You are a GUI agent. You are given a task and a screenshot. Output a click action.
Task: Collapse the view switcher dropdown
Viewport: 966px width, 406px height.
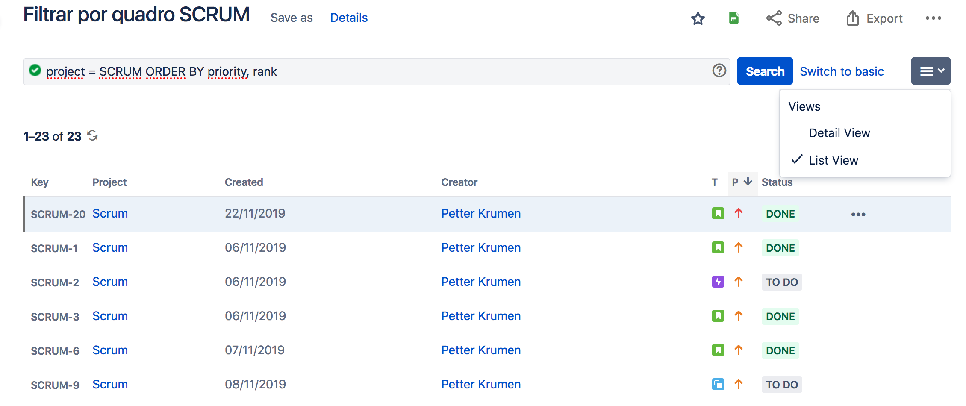click(931, 71)
